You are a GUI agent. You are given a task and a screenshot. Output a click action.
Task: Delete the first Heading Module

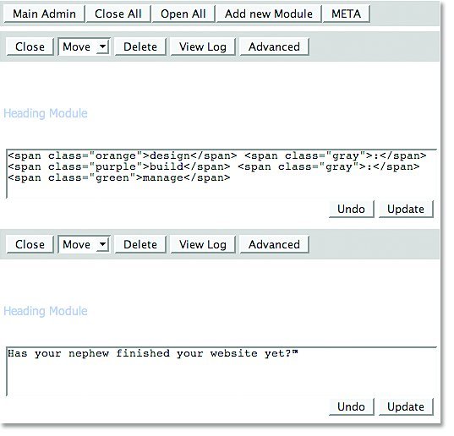pos(140,46)
